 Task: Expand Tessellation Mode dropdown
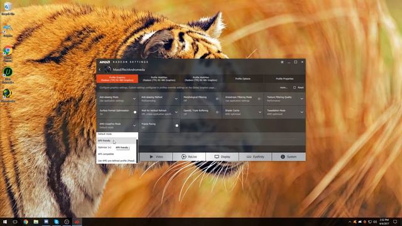301,112
